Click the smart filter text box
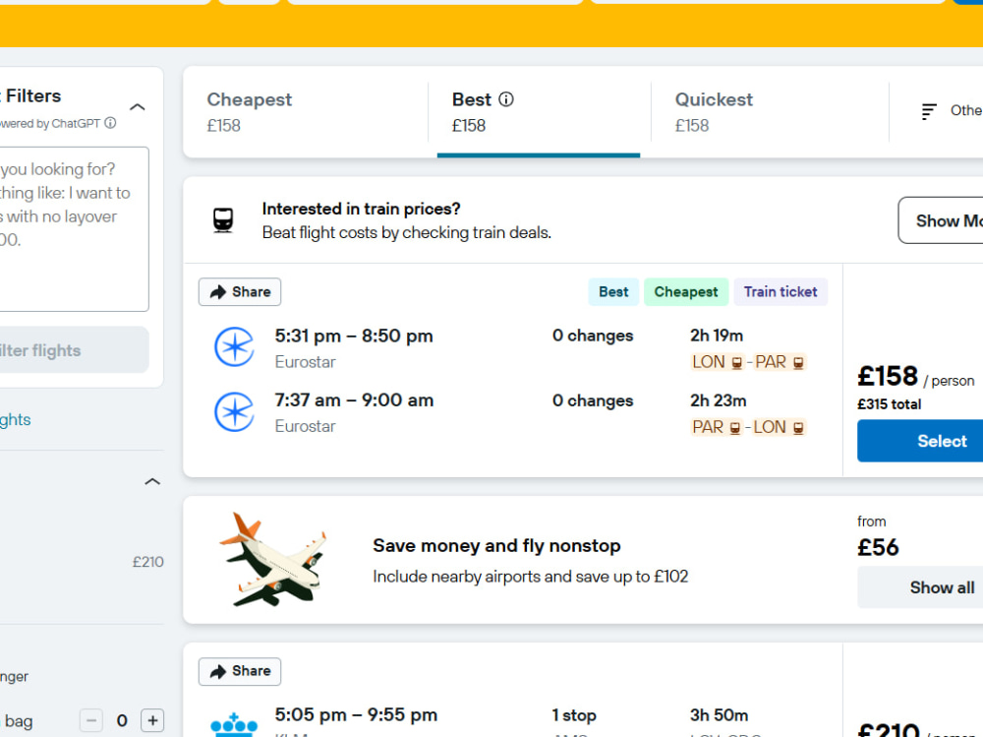Screen dimensions: 983x737 (x=74, y=229)
